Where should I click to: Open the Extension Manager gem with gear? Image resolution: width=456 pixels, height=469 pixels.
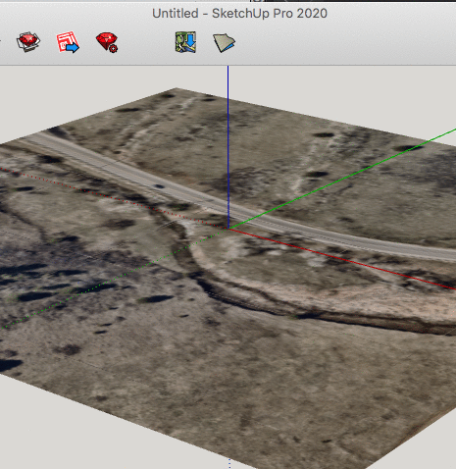[107, 42]
